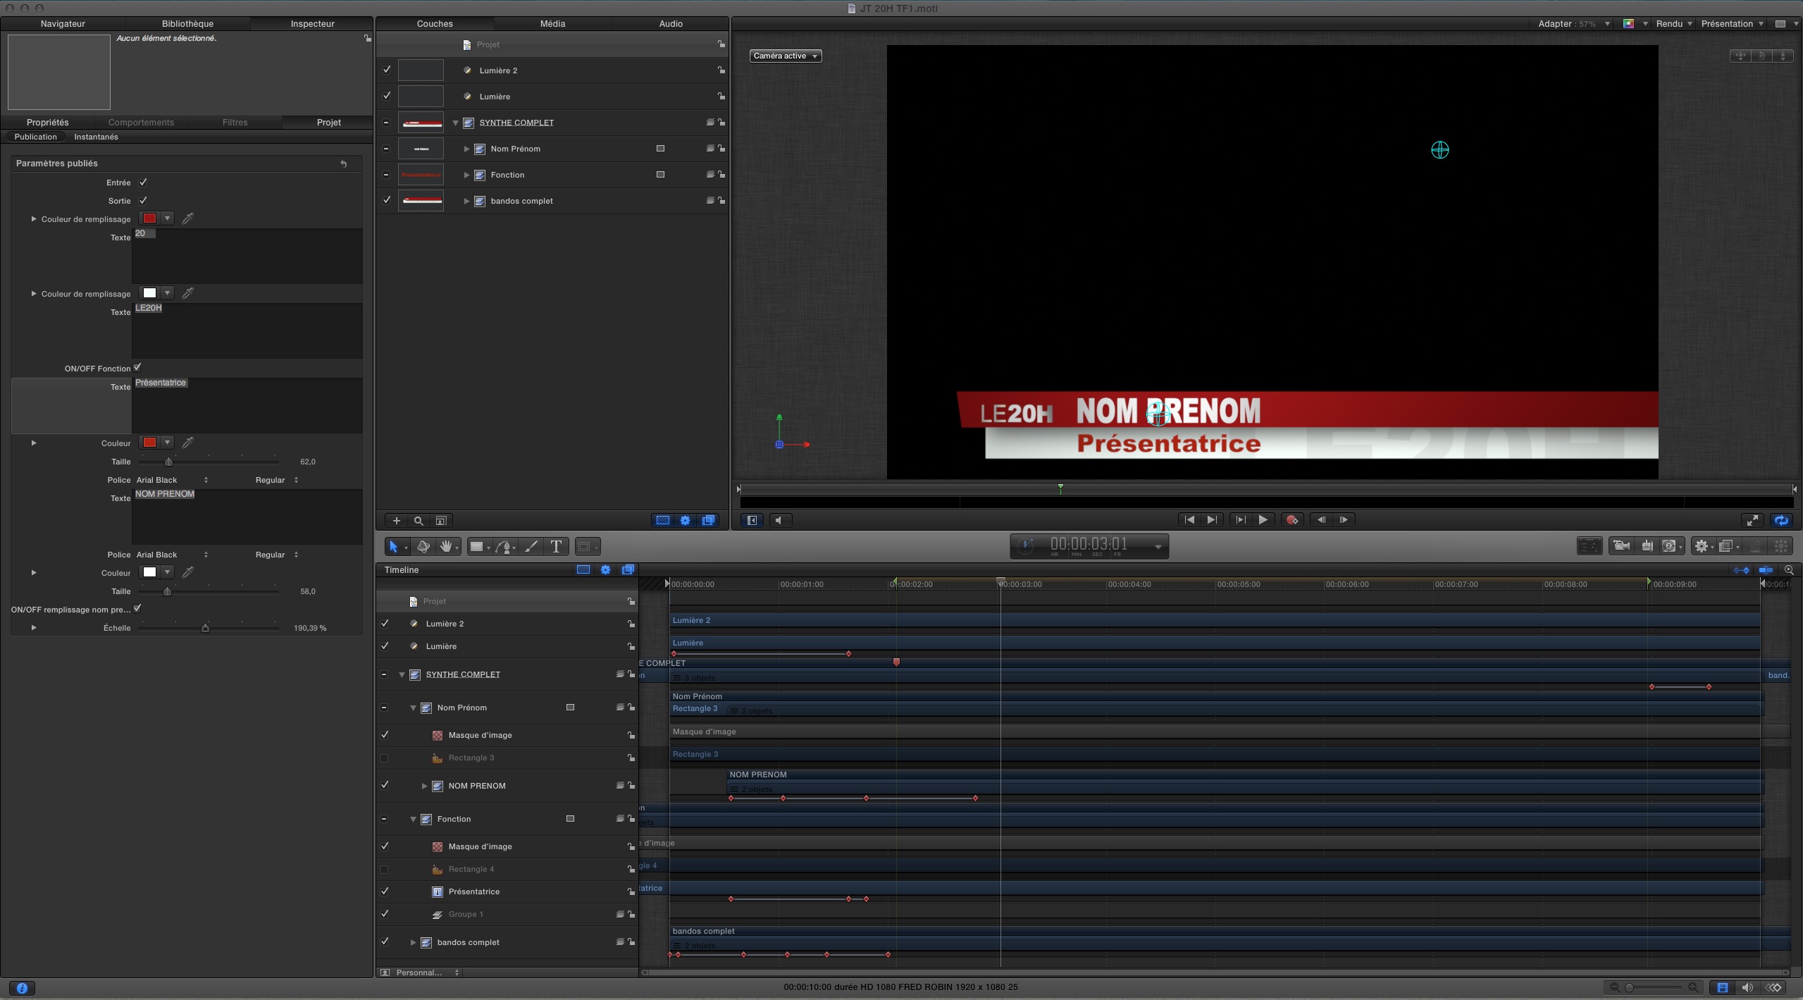The width and height of the screenshot is (1803, 1000).
Task: Toggle visibility of Groupe 1 layer
Action: pos(384,914)
